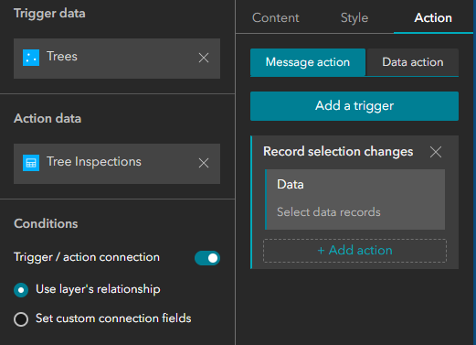
Task: Select the Message action tab
Action: 308,62
